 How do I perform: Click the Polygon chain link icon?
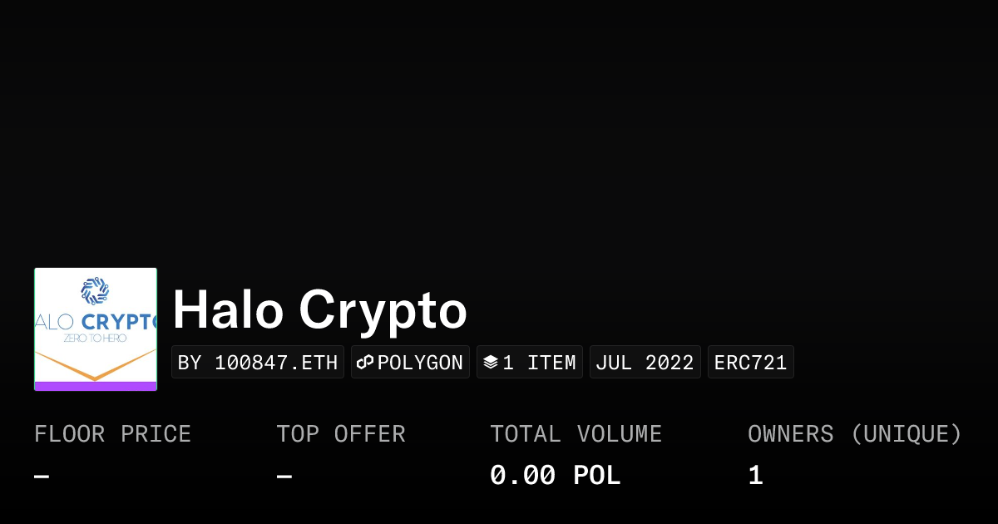[365, 363]
